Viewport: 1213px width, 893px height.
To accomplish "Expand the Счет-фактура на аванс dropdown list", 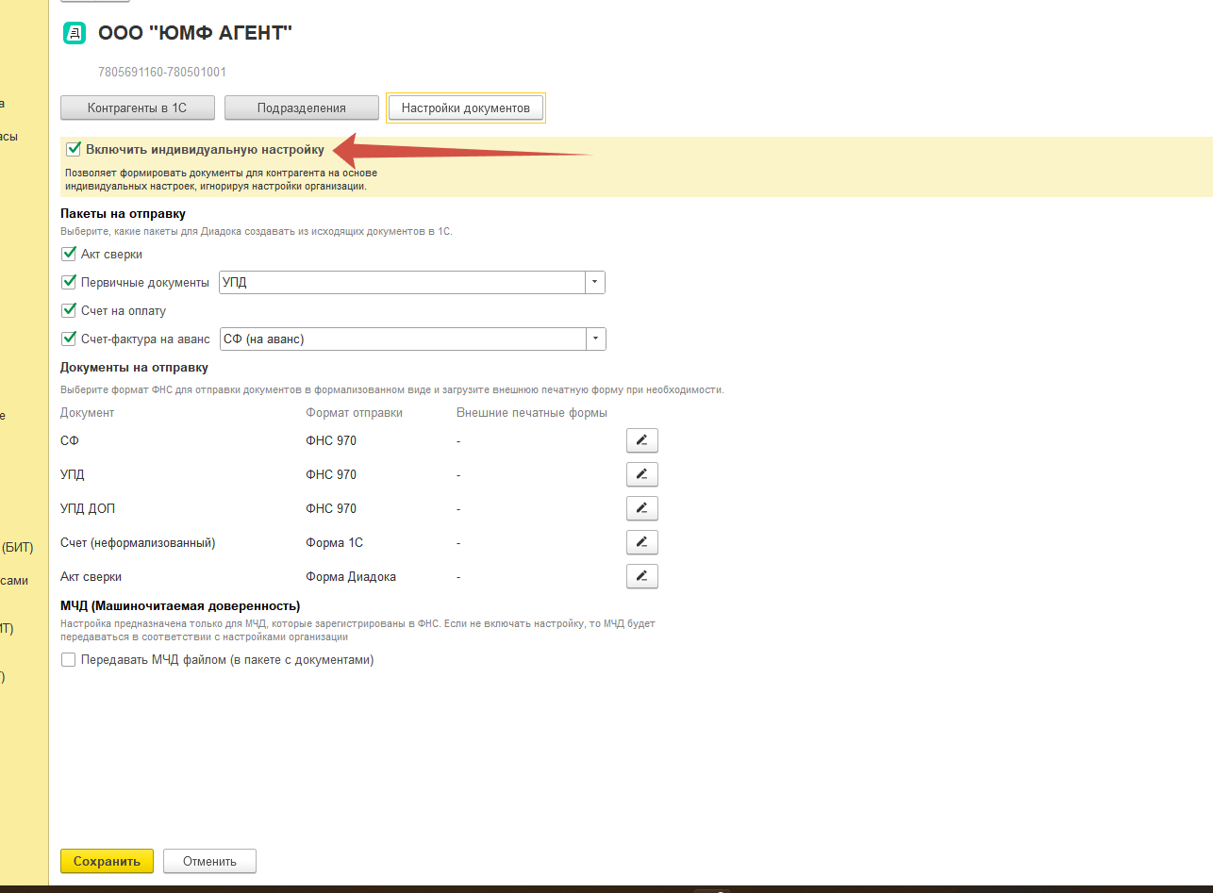I will [x=595, y=339].
